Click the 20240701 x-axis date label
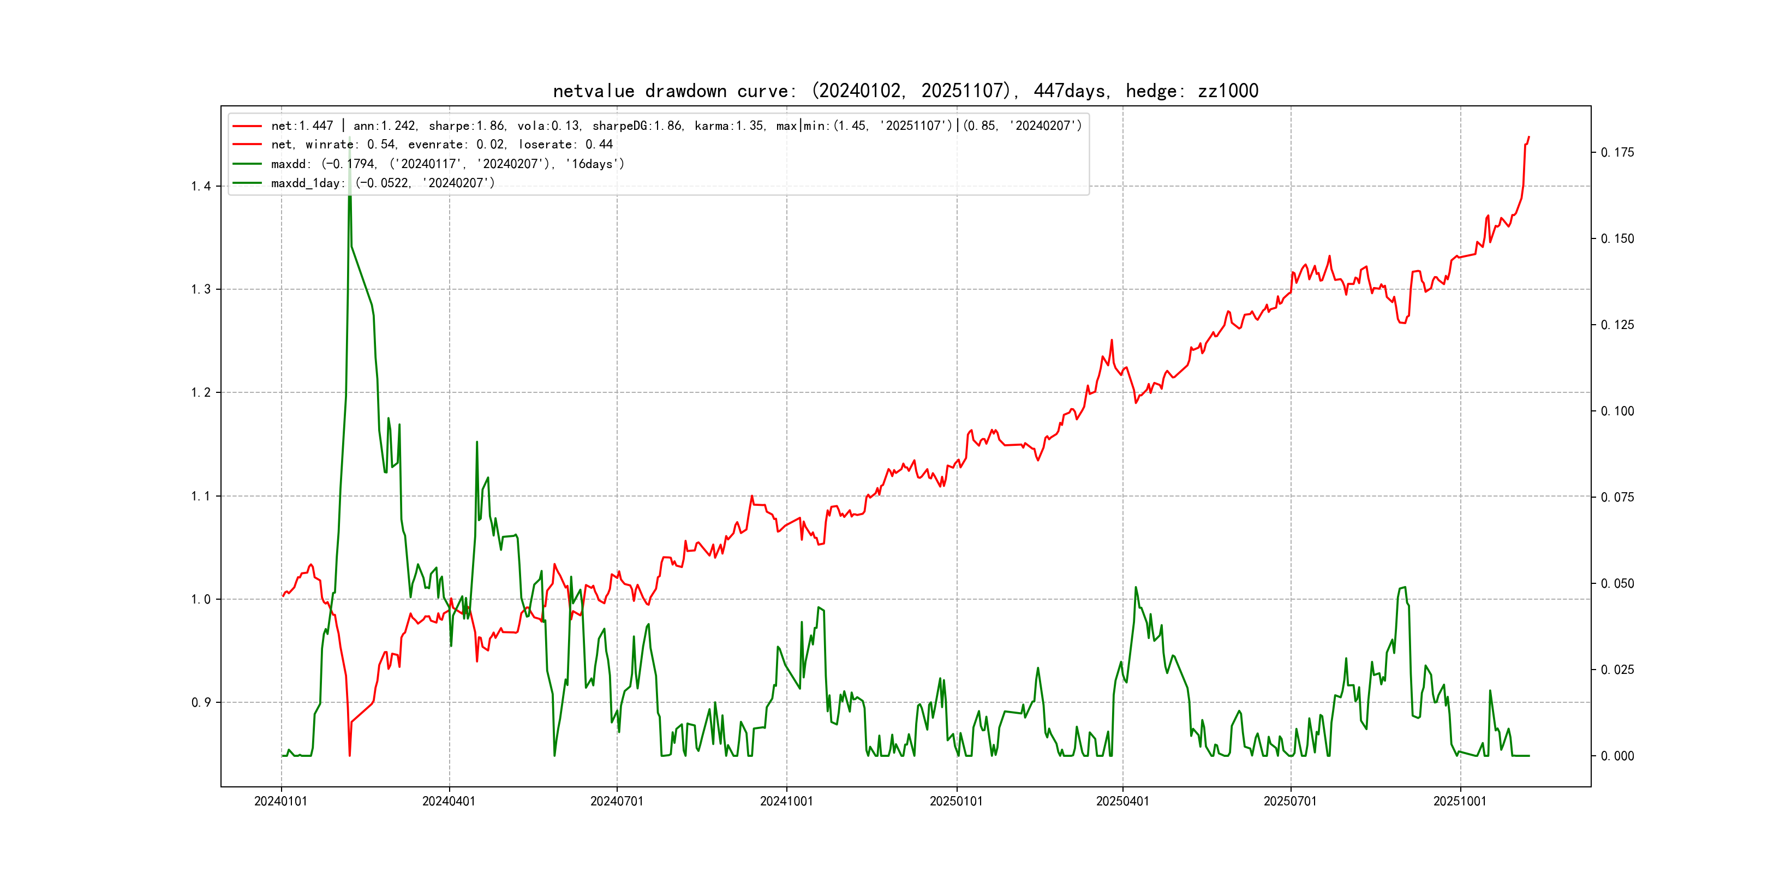This screenshot has width=1768, height=884. click(x=617, y=801)
